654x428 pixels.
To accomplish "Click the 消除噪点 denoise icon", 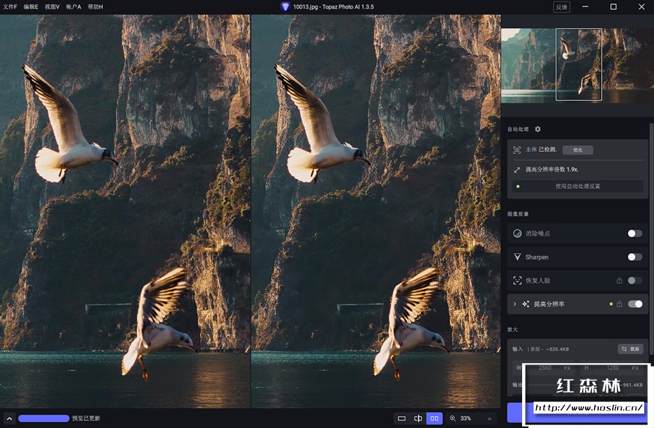I will click(517, 234).
